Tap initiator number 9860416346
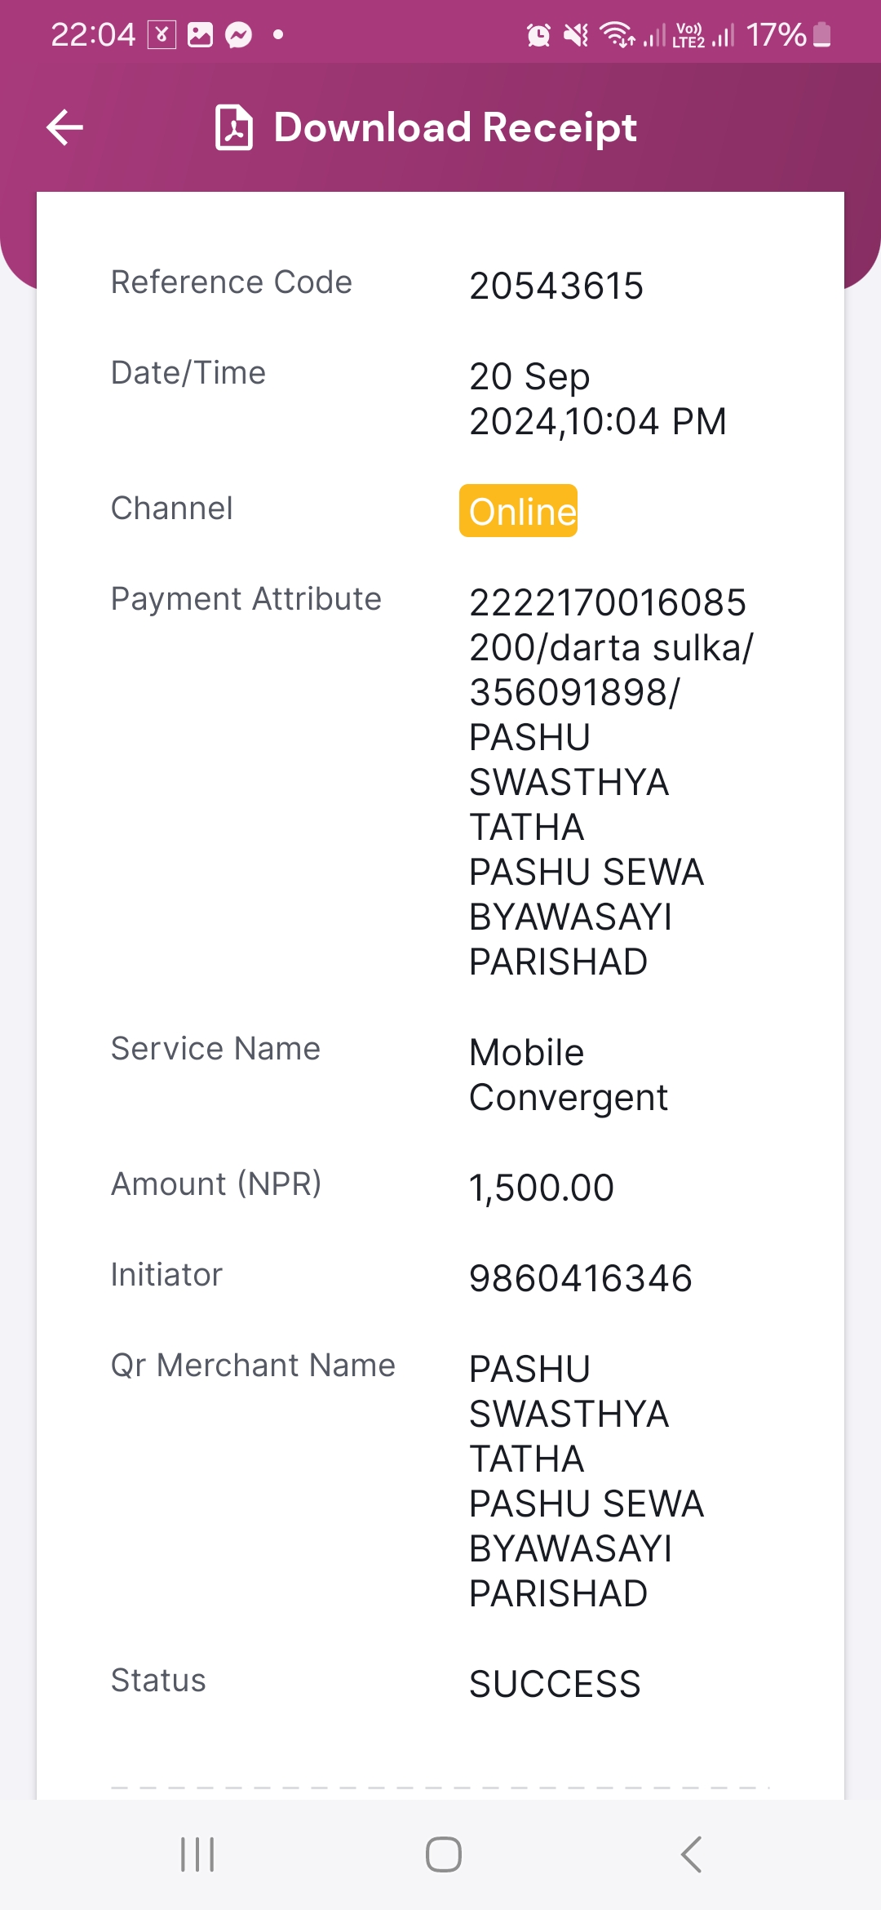Image resolution: width=881 pixels, height=1910 pixels. [x=581, y=1278]
